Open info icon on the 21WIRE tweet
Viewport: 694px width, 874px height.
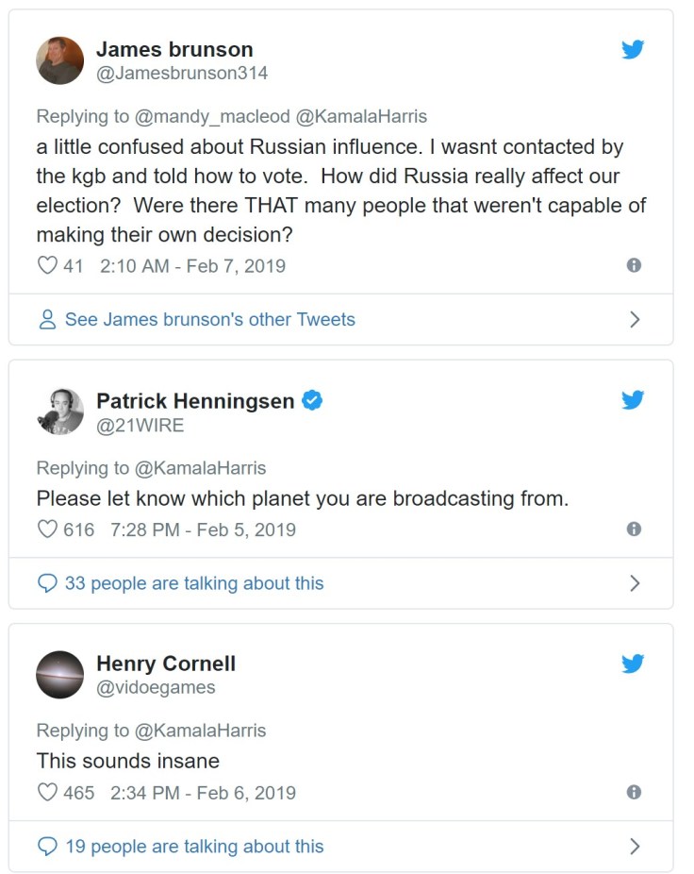[634, 529]
